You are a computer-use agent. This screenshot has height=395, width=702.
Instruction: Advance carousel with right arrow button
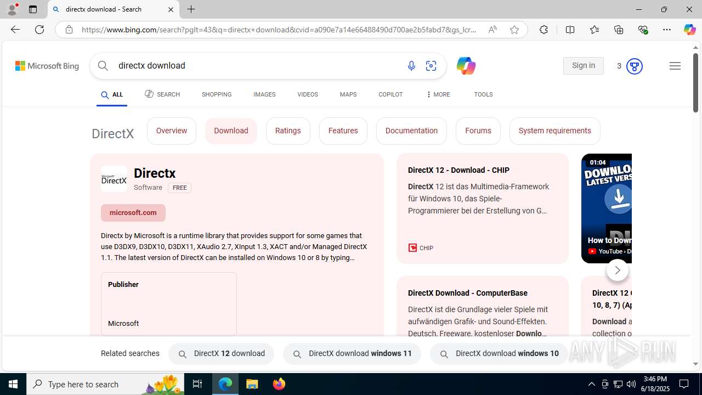click(618, 270)
